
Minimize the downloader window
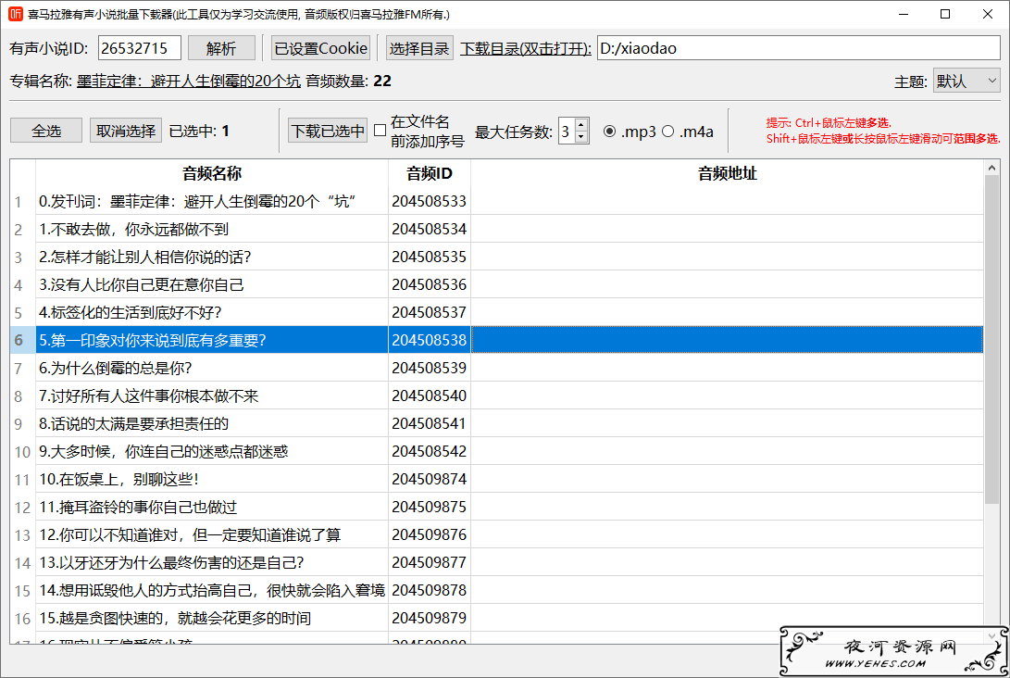pyautogui.click(x=903, y=14)
